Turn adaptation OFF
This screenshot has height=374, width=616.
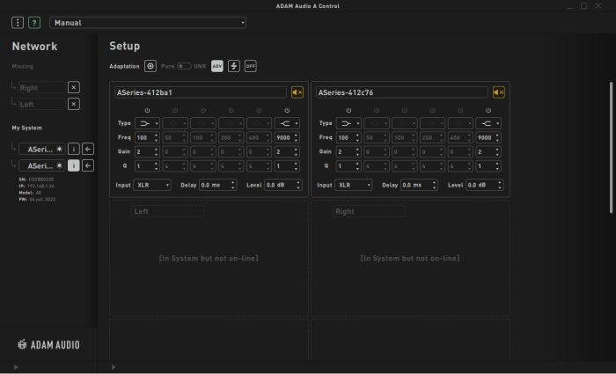(250, 66)
